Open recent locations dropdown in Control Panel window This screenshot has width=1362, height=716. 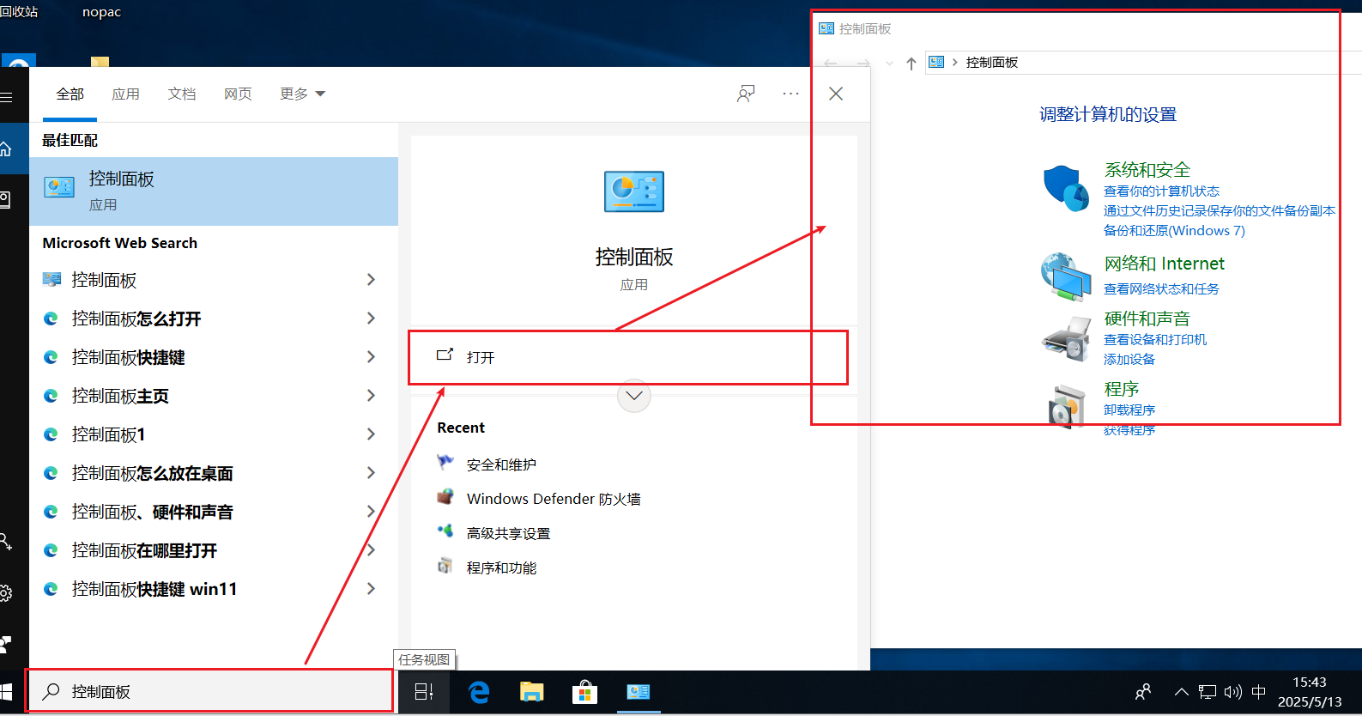coord(889,63)
